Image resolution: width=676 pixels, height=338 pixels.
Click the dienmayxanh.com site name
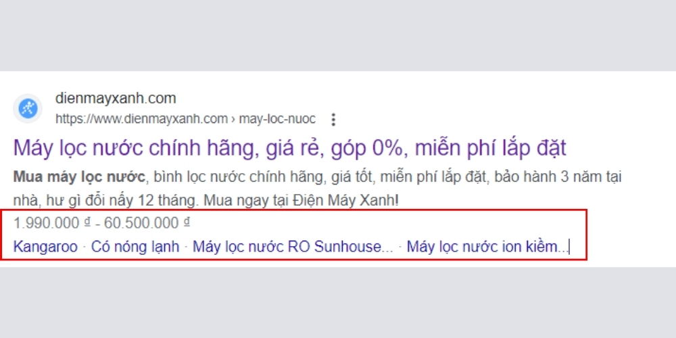(x=115, y=98)
